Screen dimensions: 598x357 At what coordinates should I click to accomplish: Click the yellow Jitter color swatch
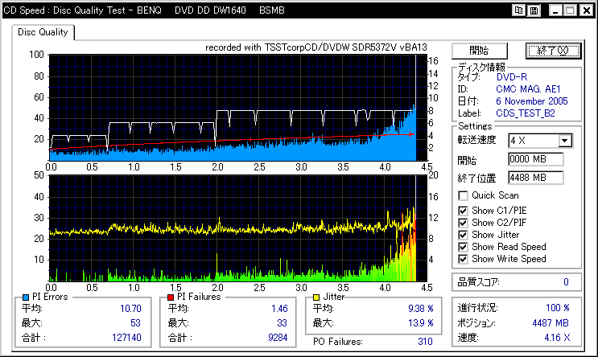[315, 297]
